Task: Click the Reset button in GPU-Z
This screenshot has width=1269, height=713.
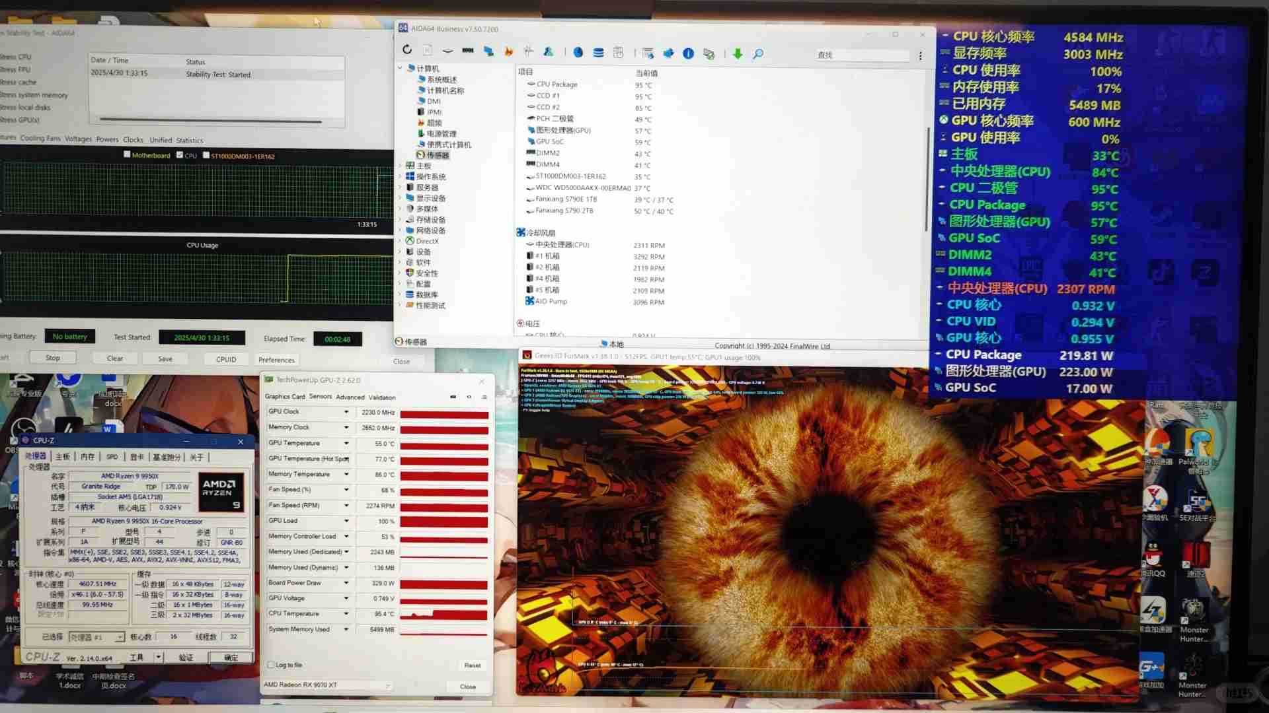Action: (x=473, y=665)
